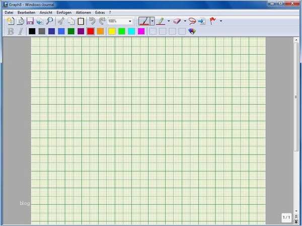302x226 pixels.
Task: Save the note using the floppy disk icon
Action: [x=30, y=21]
